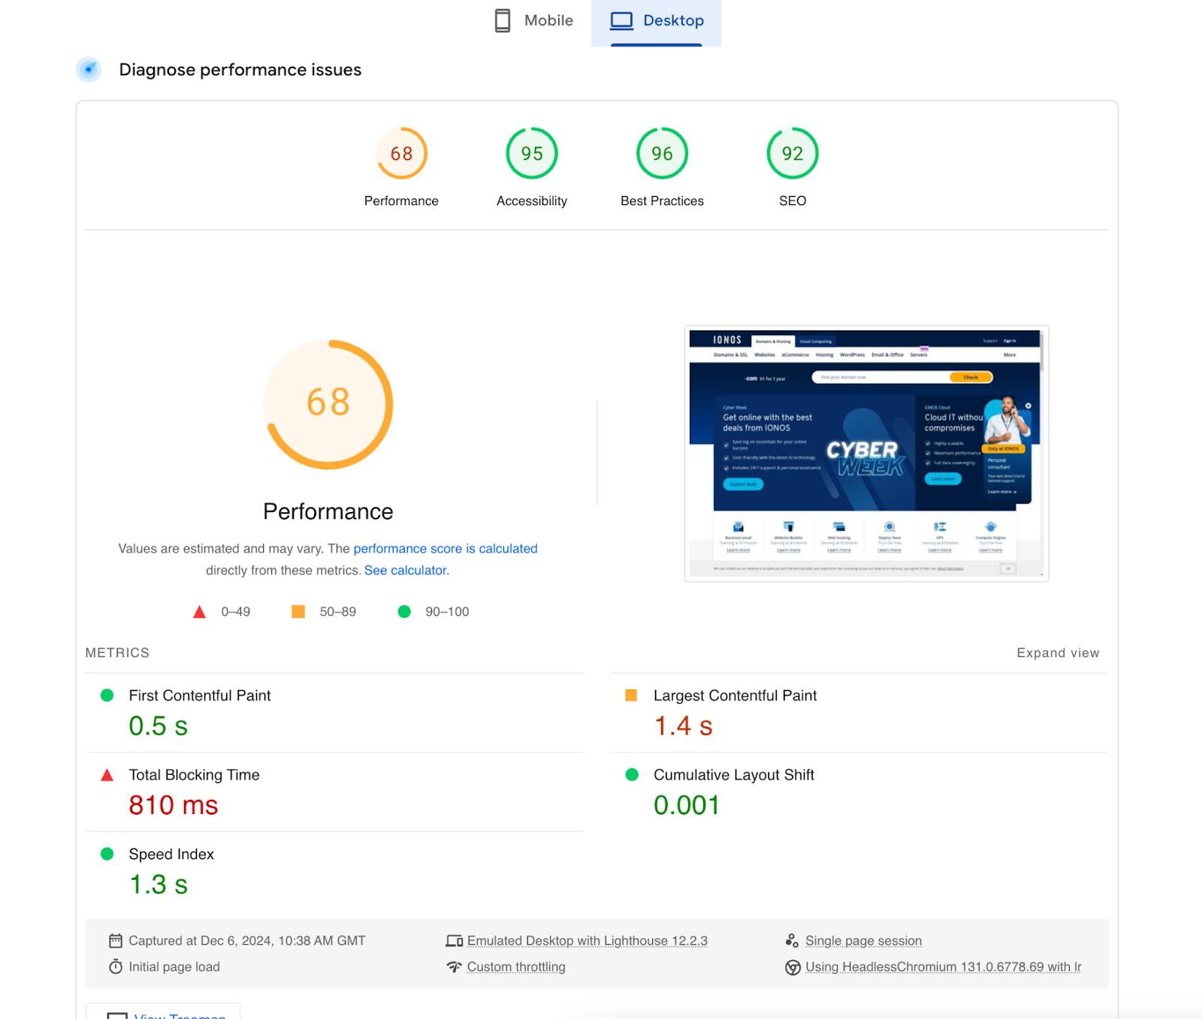This screenshot has width=1202, height=1019.
Task: Click the red triangle beside Total Blocking Time
Action: pyautogui.click(x=107, y=775)
